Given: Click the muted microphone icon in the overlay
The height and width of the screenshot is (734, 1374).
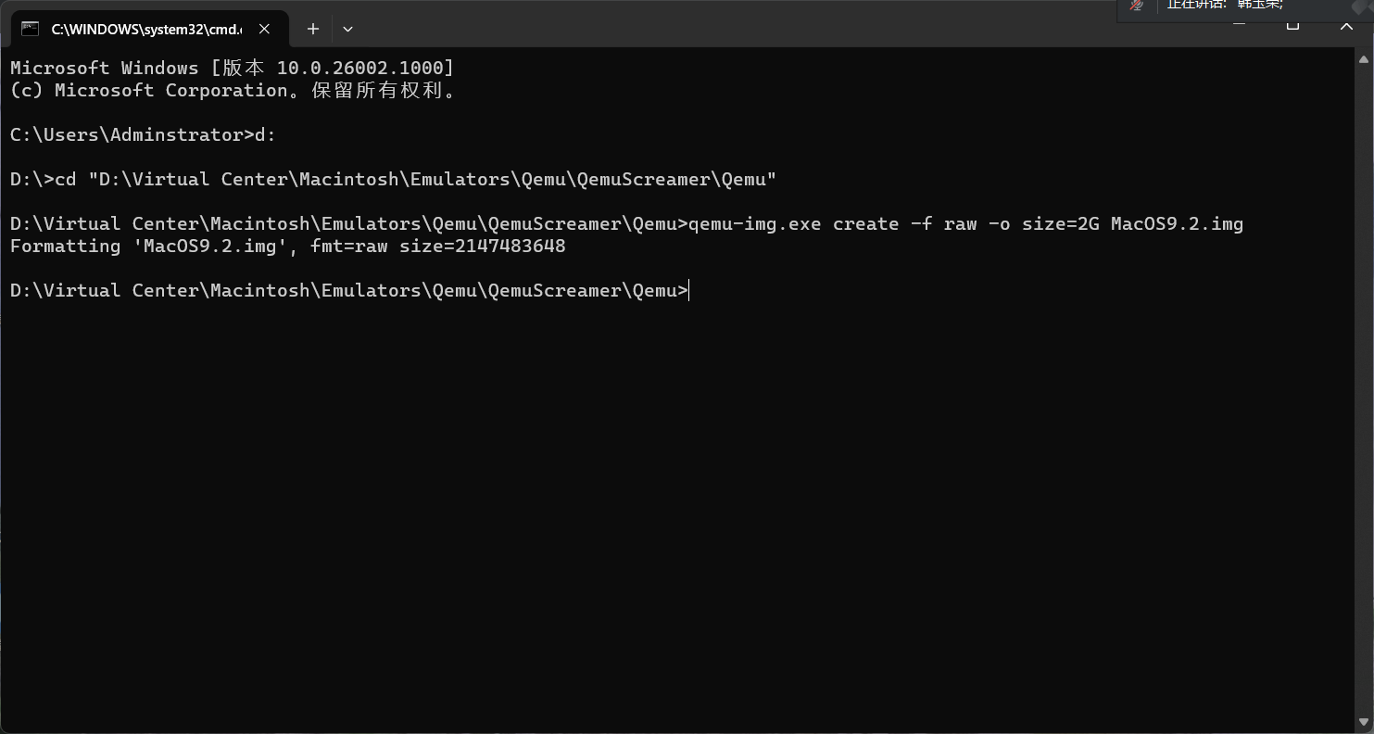Looking at the screenshot, I should click(1137, 7).
